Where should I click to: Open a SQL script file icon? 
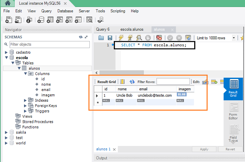(18, 20)
